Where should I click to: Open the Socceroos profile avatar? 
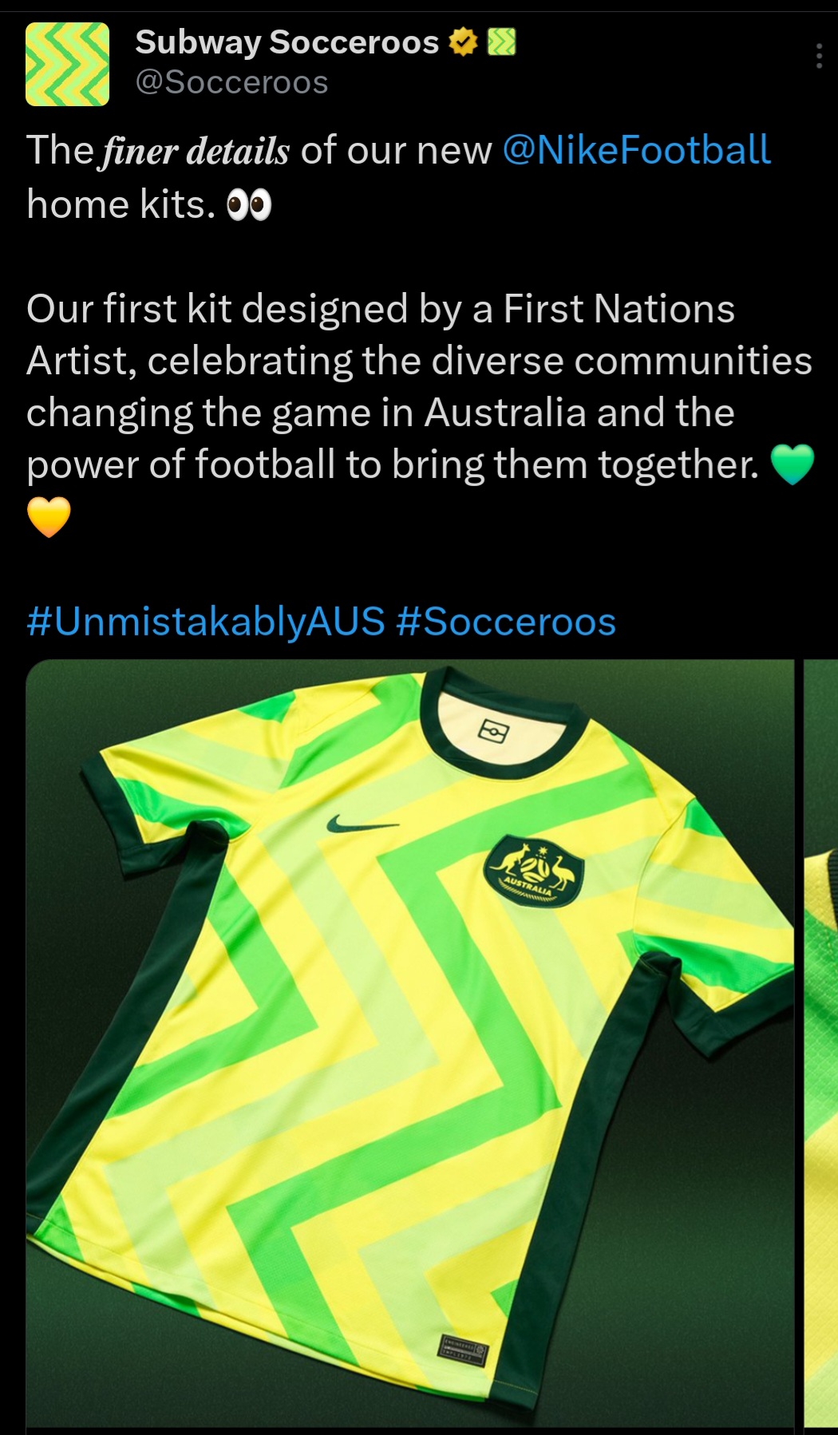pos(67,64)
